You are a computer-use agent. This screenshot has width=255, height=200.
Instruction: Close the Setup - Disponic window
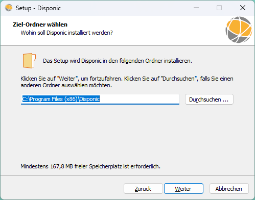[243, 8]
